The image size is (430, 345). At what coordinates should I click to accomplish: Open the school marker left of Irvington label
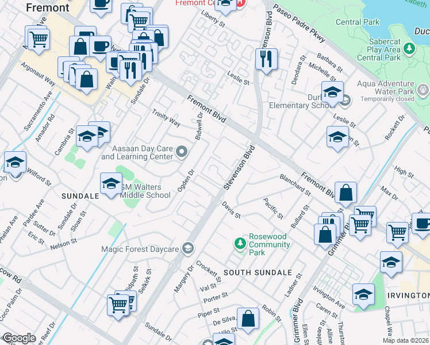coord(363,296)
